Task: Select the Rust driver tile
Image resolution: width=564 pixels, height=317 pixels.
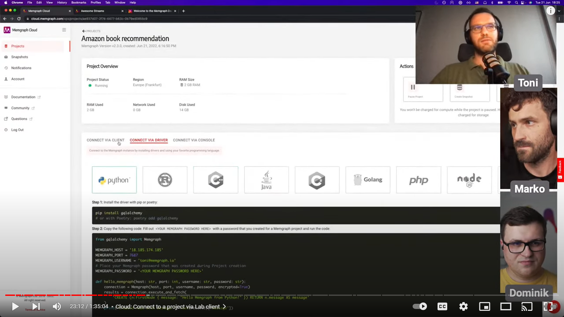Action: click(x=165, y=180)
